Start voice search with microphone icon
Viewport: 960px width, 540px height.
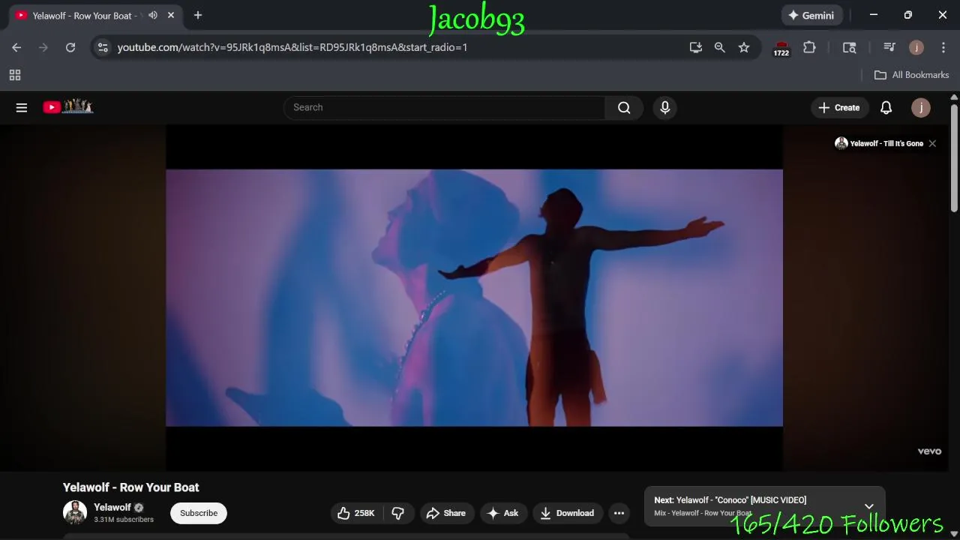664,107
